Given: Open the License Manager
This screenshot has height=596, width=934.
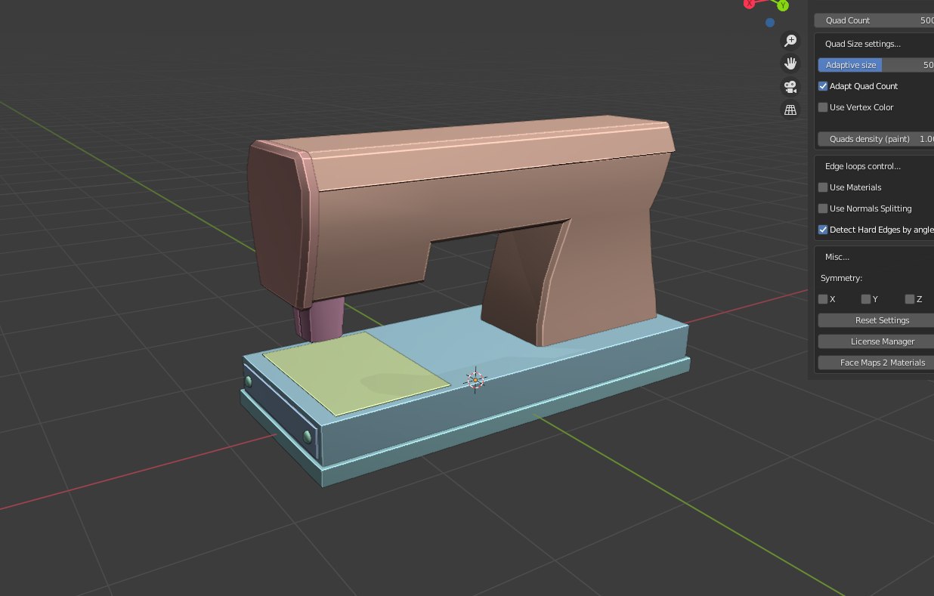Looking at the screenshot, I should pos(876,341).
